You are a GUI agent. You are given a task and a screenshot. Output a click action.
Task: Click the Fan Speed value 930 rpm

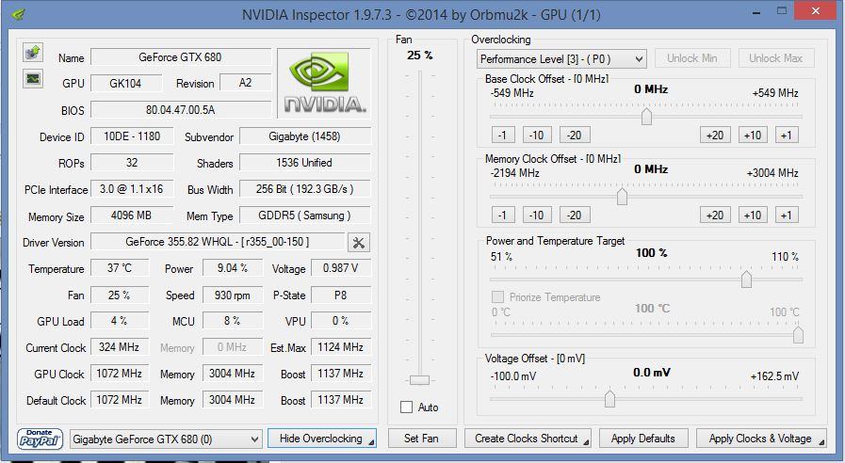click(233, 295)
